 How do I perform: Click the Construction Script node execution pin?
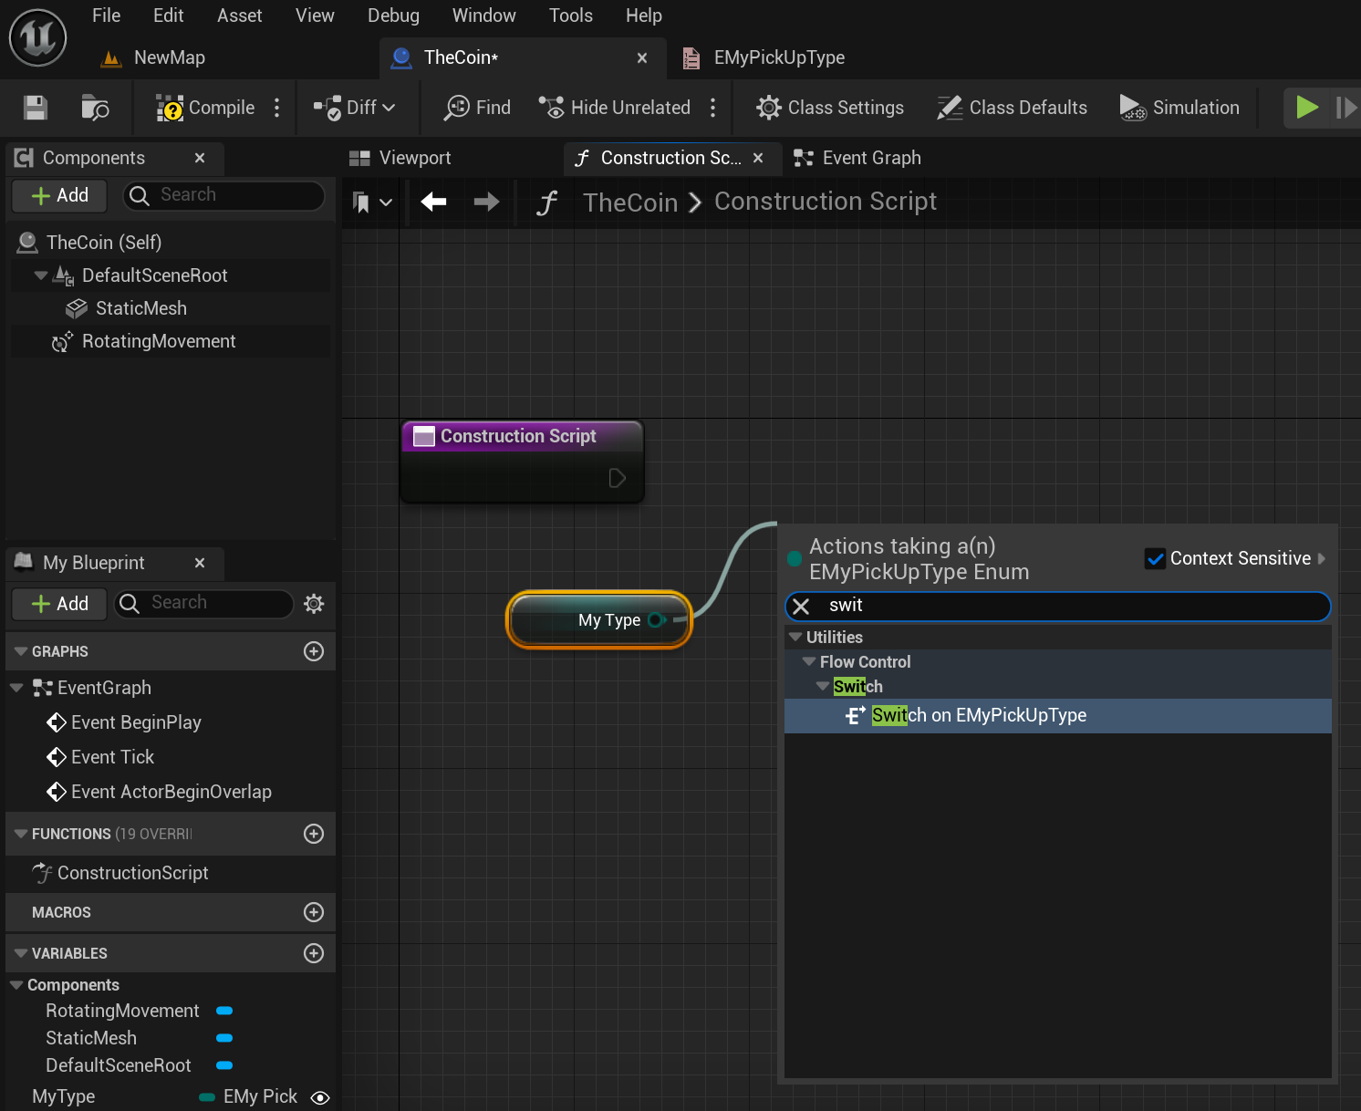618,478
